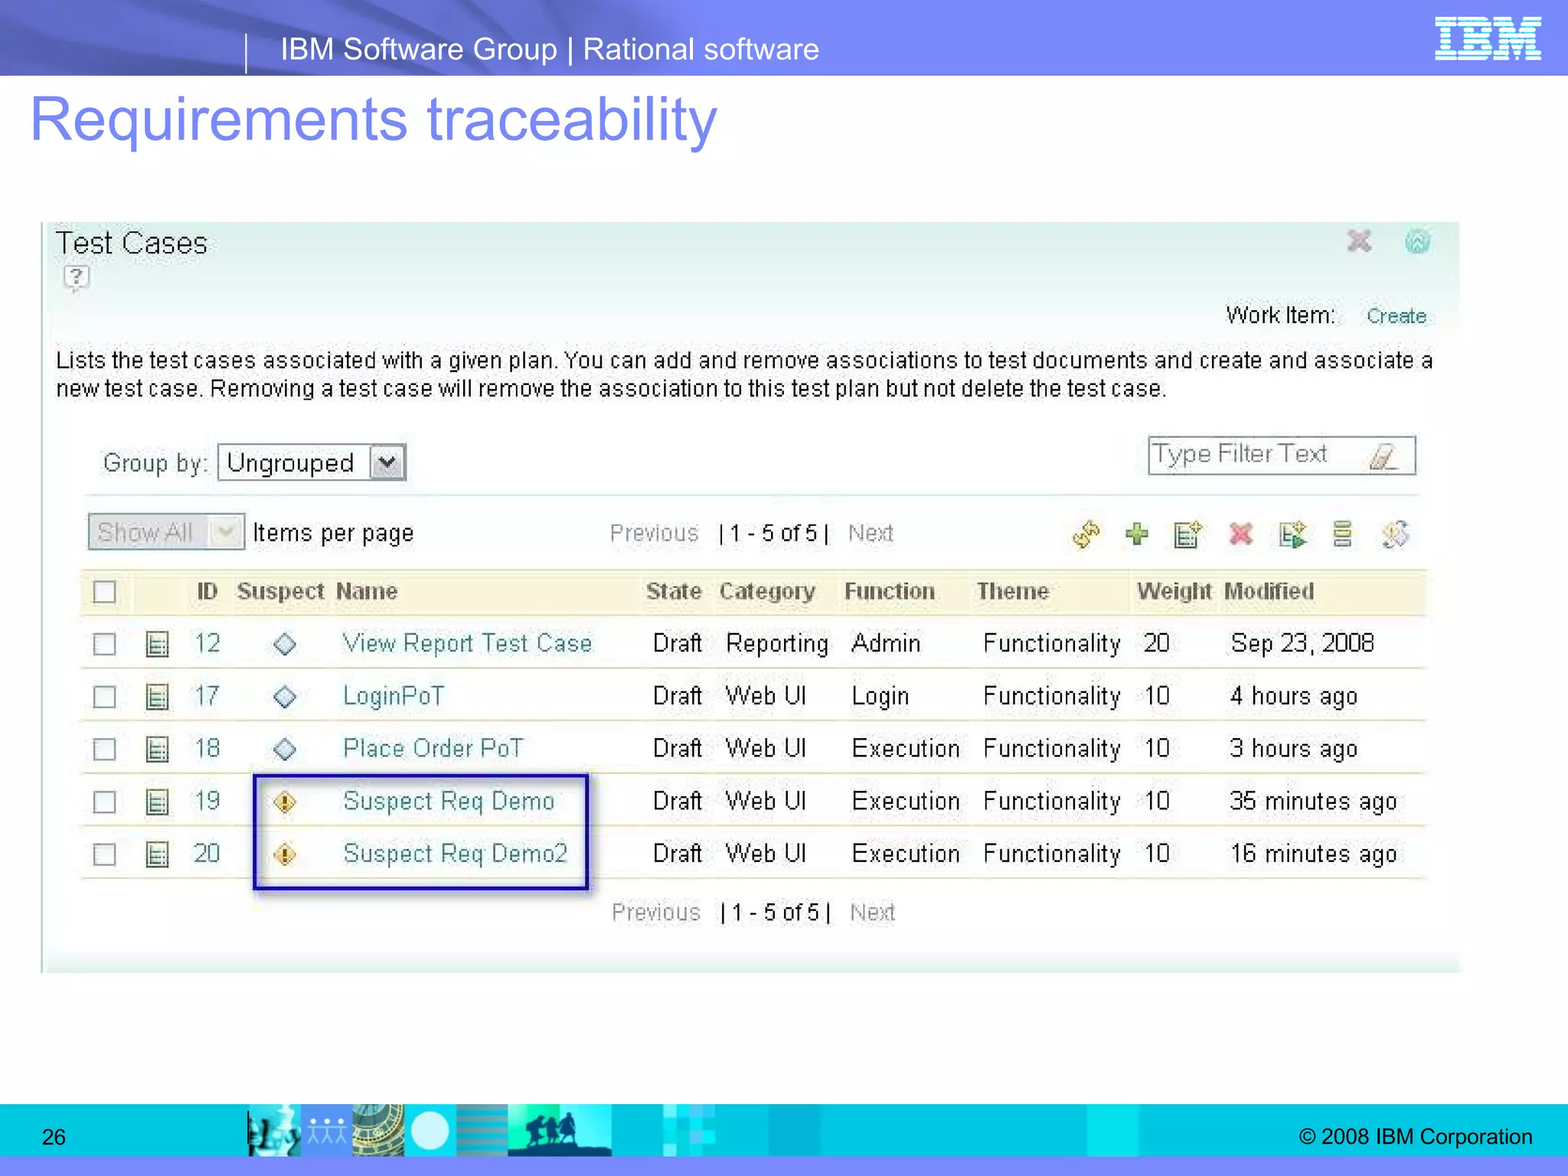Click the document icon in row 20
Image resolution: width=1568 pixels, height=1176 pixels.
coord(157,854)
